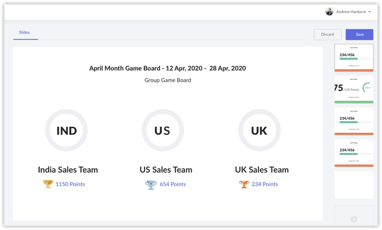Click the IND circular team badge

tap(66, 130)
